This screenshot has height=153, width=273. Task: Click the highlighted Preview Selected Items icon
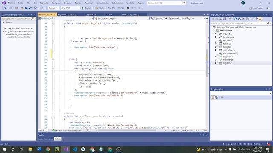click(260, 19)
